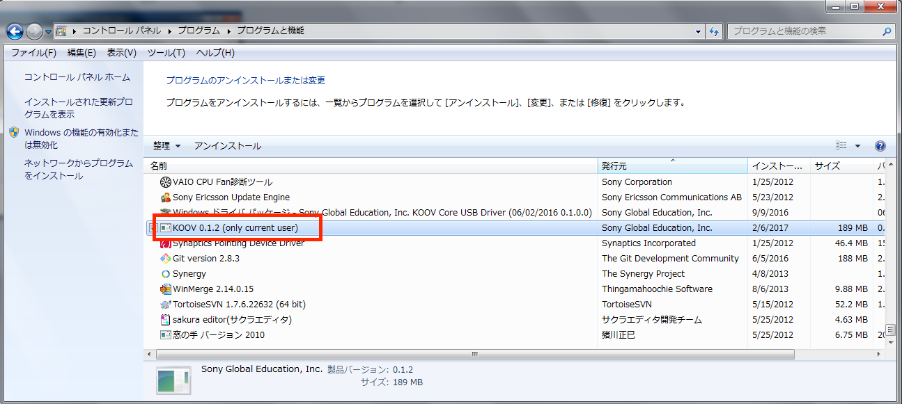This screenshot has height=404, width=902.
Task: Select the "Synergy" program name
Action: point(189,274)
